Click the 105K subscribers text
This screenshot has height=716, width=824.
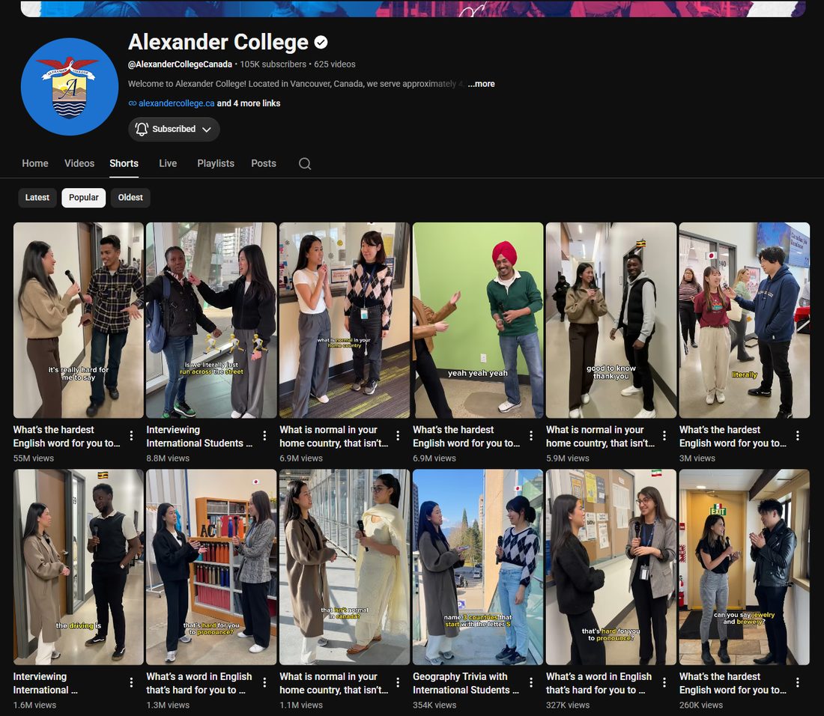point(273,64)
